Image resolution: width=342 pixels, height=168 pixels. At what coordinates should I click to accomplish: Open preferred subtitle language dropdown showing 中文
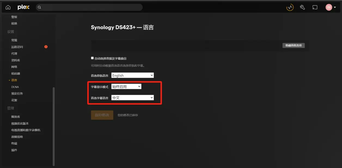133,98
